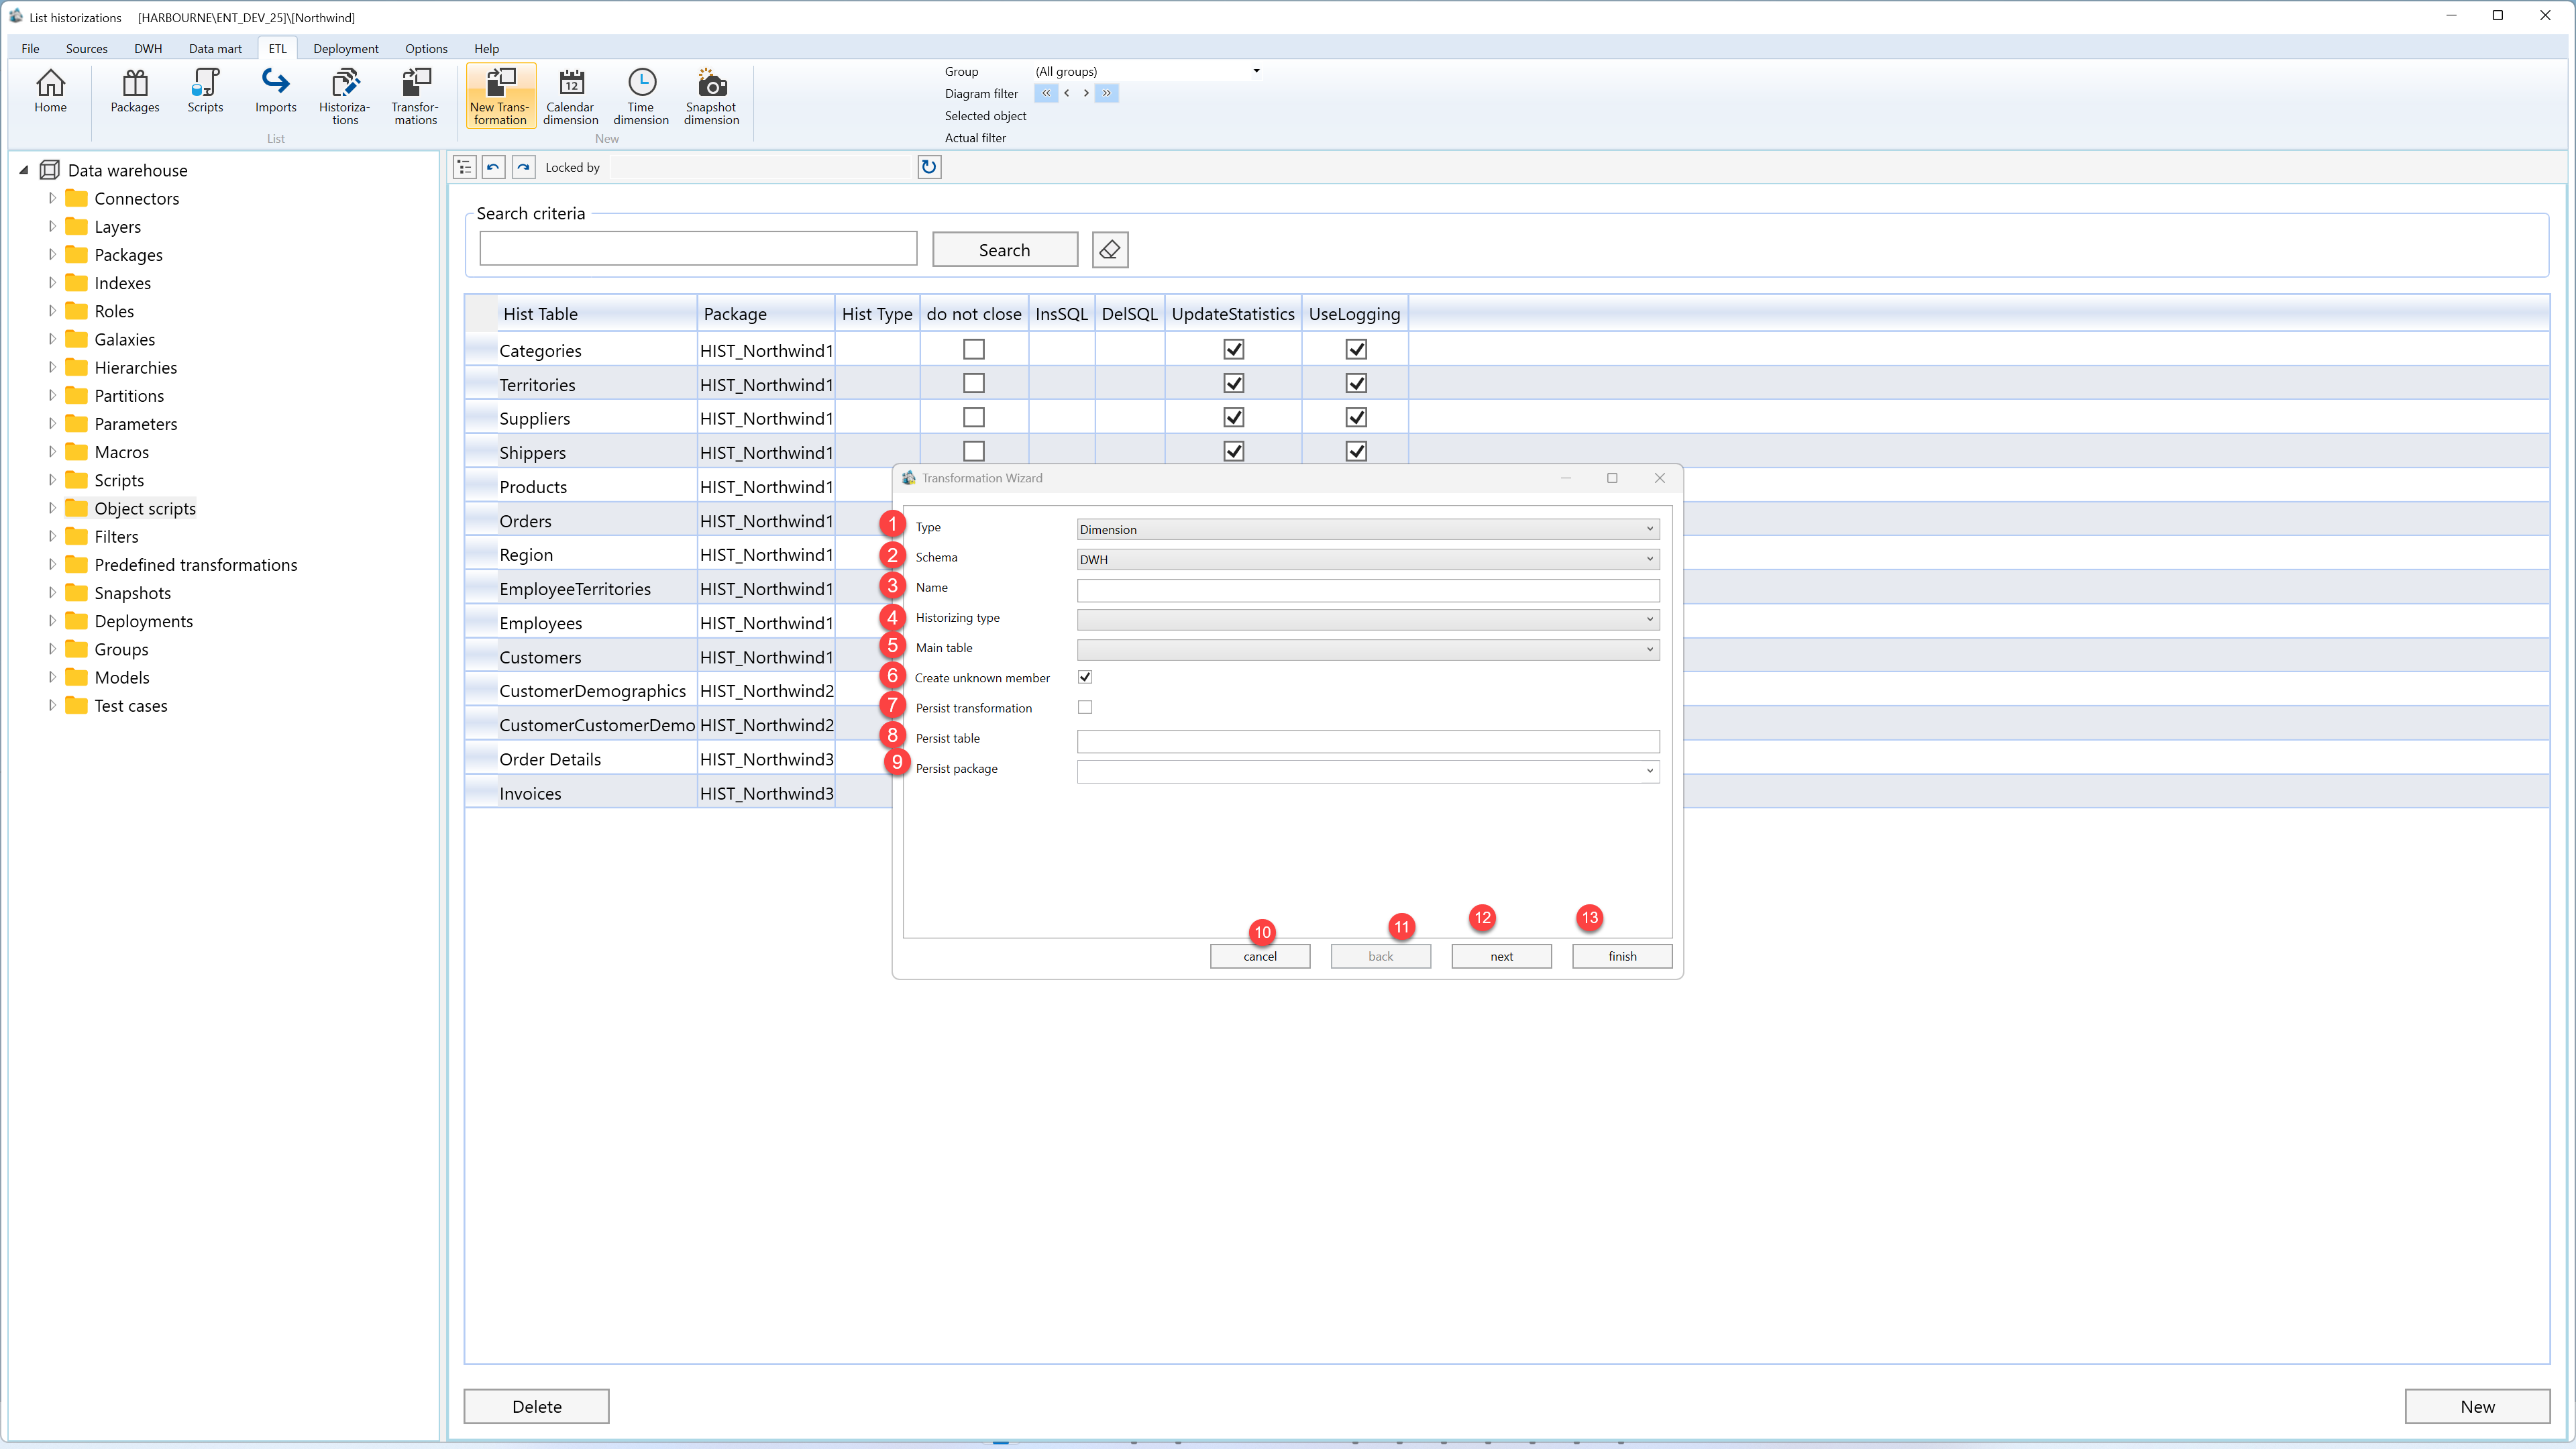Image resolution: width=2576 pixels, height=1449 pixels.
Task: Open the Schema dropdown in wizard
Action: 1368,559
